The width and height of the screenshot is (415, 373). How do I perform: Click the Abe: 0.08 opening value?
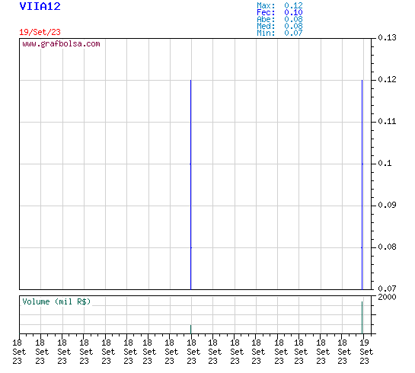(x=279, y=19)
